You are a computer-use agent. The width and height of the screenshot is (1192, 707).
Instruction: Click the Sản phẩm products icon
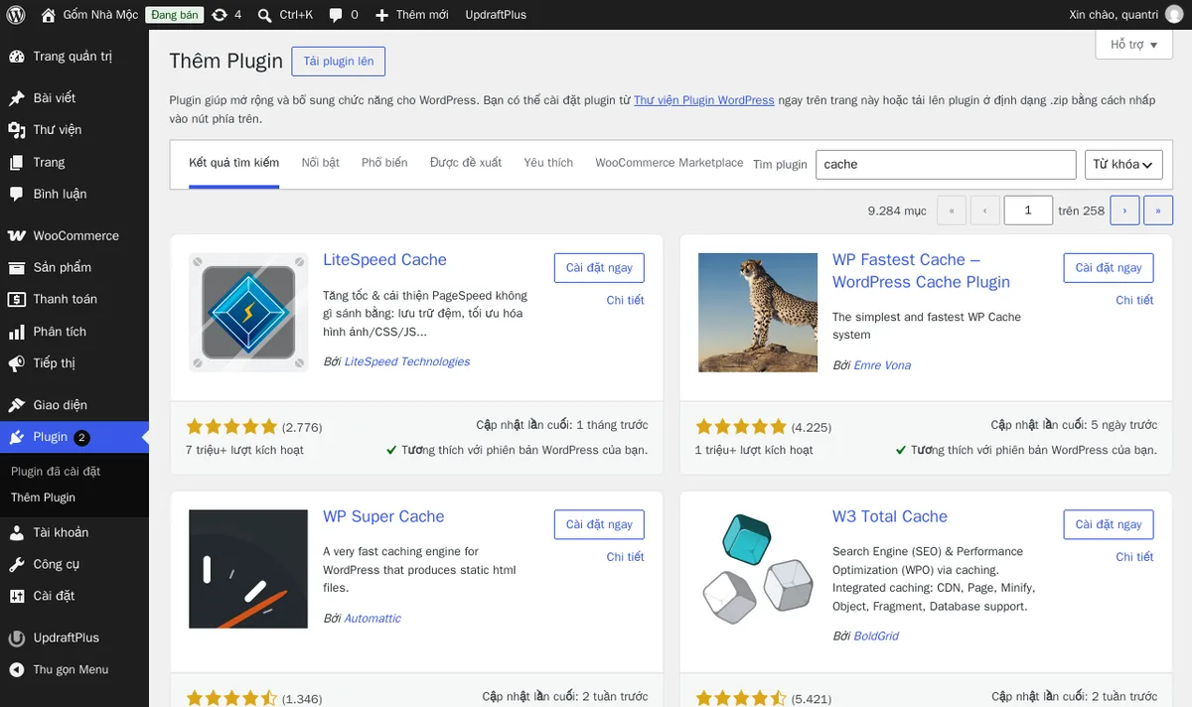pyautogui.click(x=17, y=267)
